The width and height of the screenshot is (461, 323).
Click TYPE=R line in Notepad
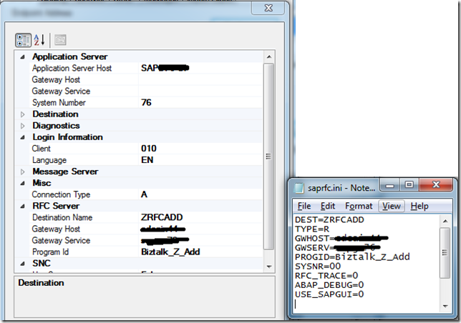pyautogui.click(x=312, y=229)
